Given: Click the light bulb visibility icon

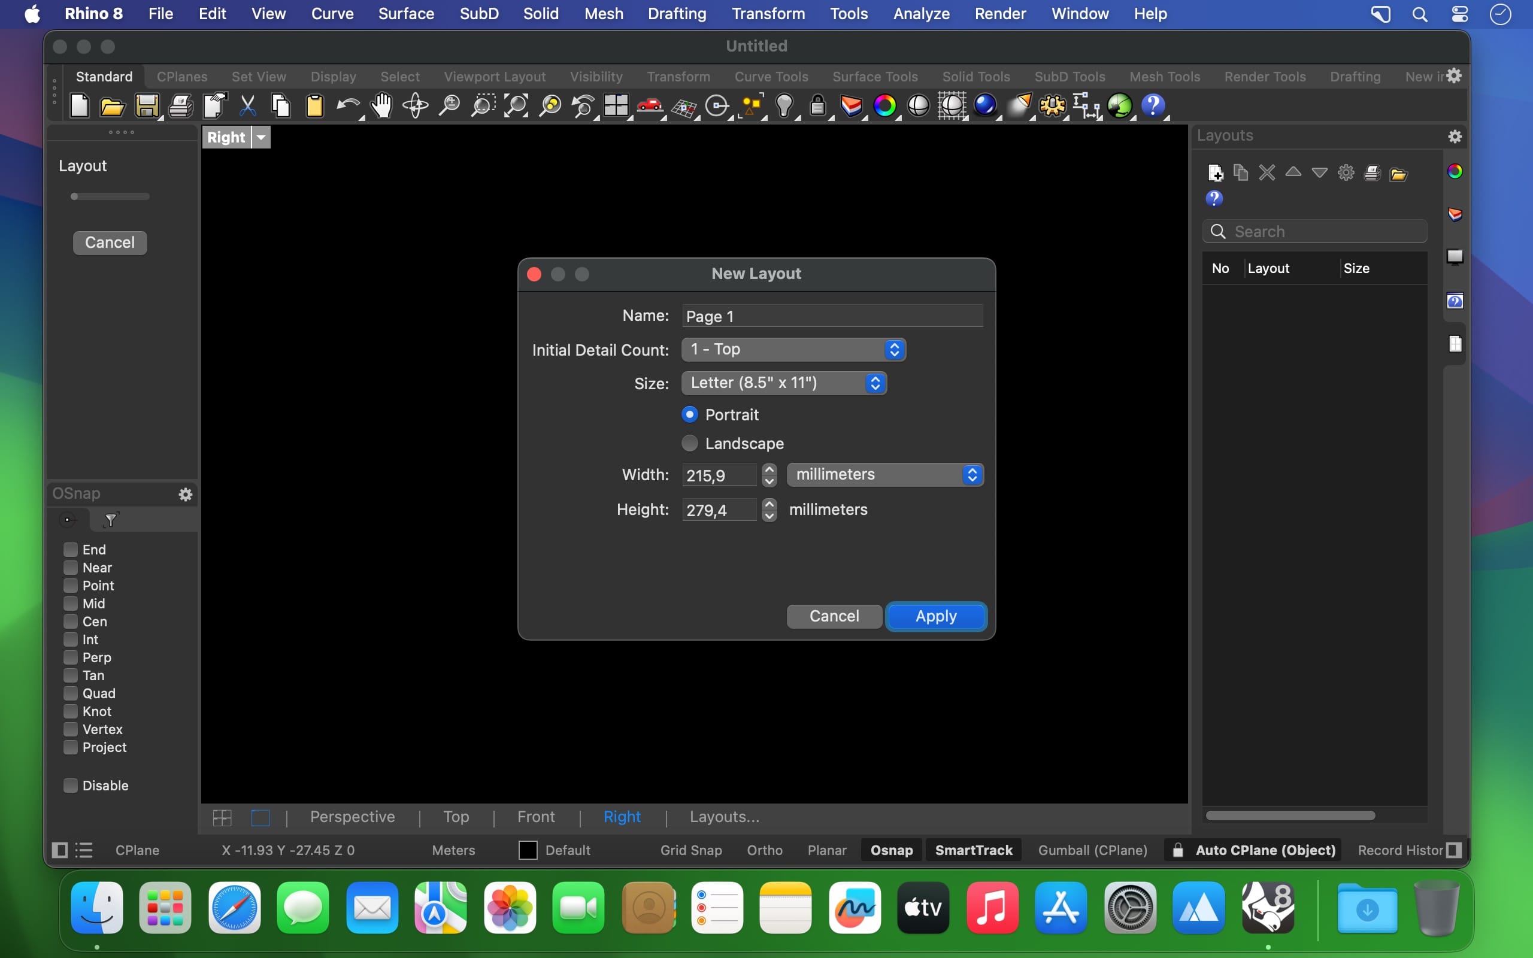Looking at the screenshot, I should point(784,106).
